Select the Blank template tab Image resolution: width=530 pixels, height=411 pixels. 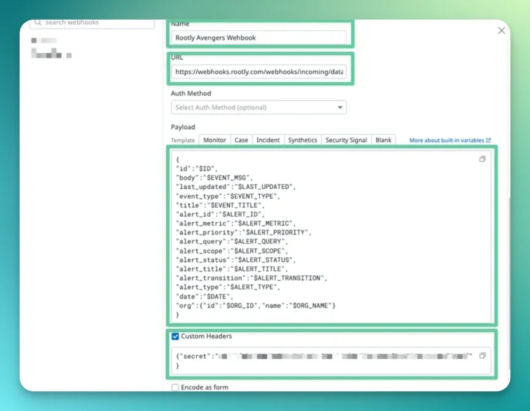pos(383,140)
